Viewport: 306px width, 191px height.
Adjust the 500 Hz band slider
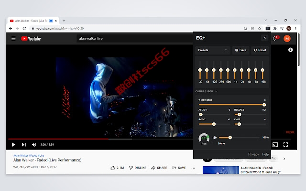click(228, 70)
